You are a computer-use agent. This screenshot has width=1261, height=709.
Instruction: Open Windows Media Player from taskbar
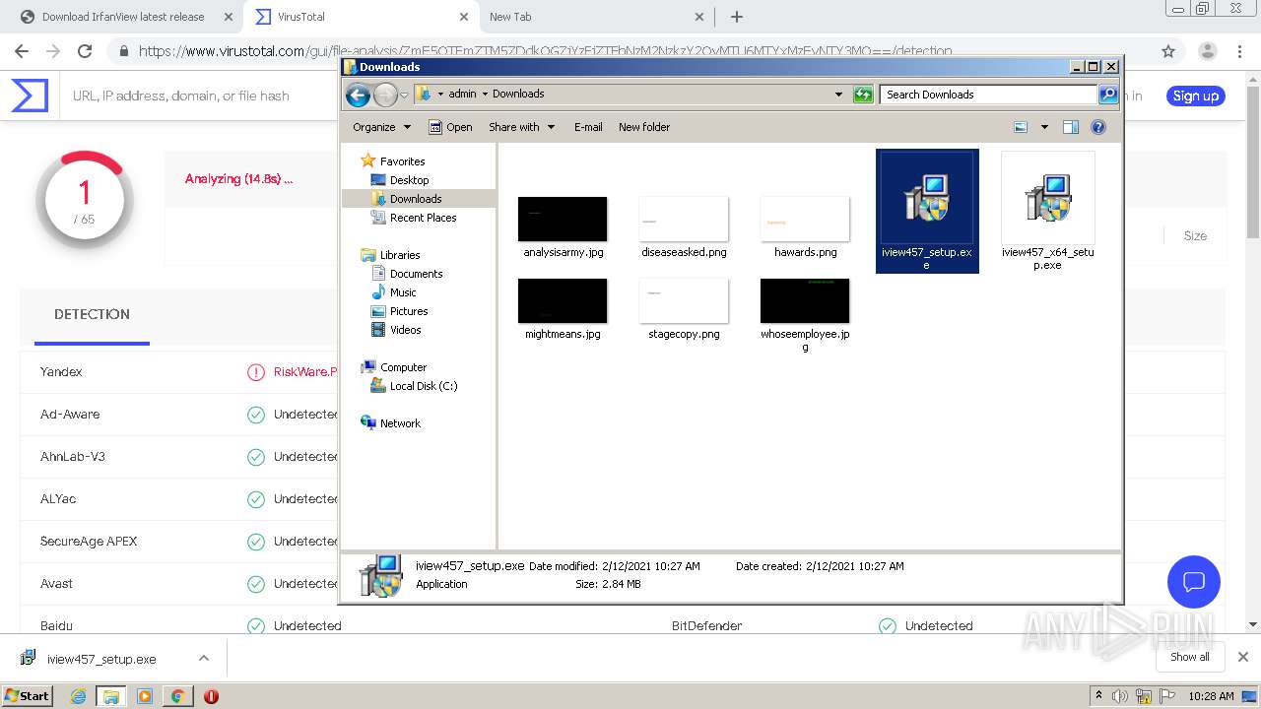pyautogui.click(x=144, y=696)
